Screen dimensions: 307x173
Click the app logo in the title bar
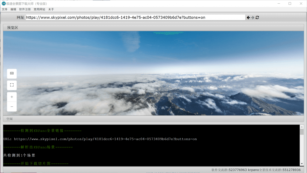(x=4, y=4)
